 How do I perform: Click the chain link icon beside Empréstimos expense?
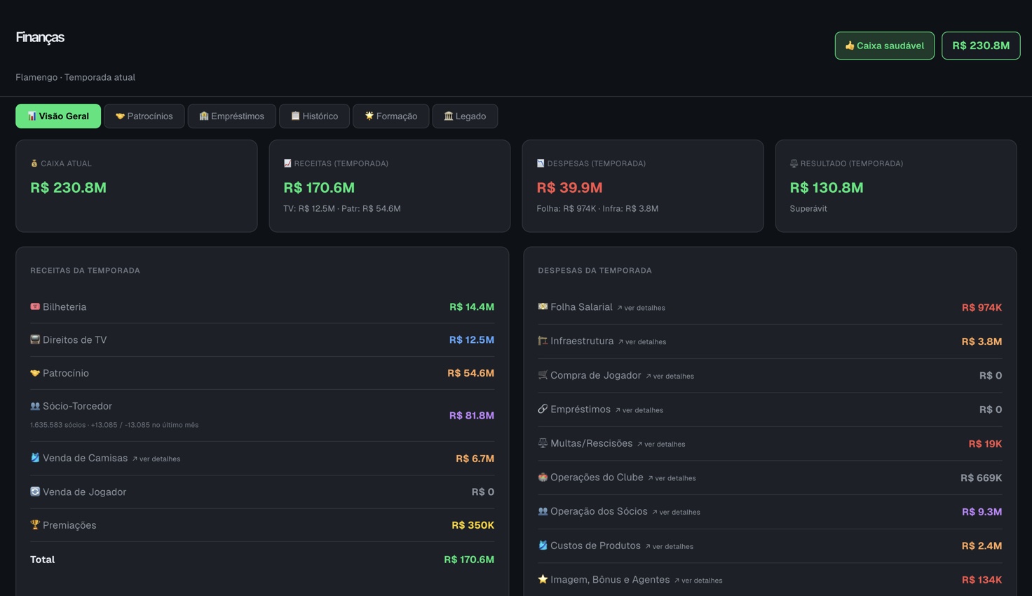[543, 409]
